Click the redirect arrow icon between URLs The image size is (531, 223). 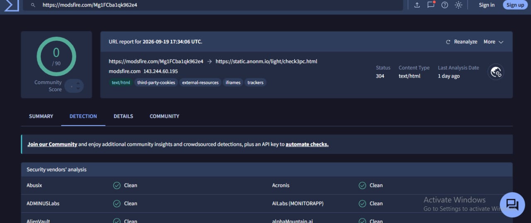click(x=209, y=61)
